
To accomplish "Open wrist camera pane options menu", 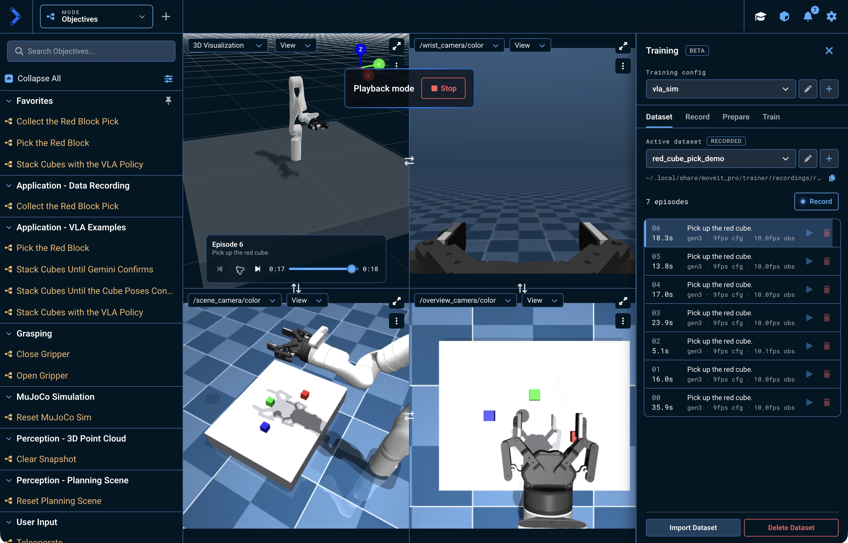I will [623, 66].
